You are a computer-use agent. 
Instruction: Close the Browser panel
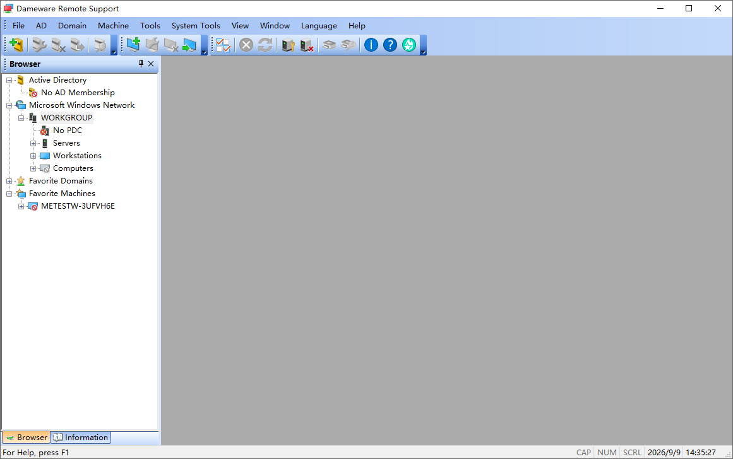coord(150,64)
